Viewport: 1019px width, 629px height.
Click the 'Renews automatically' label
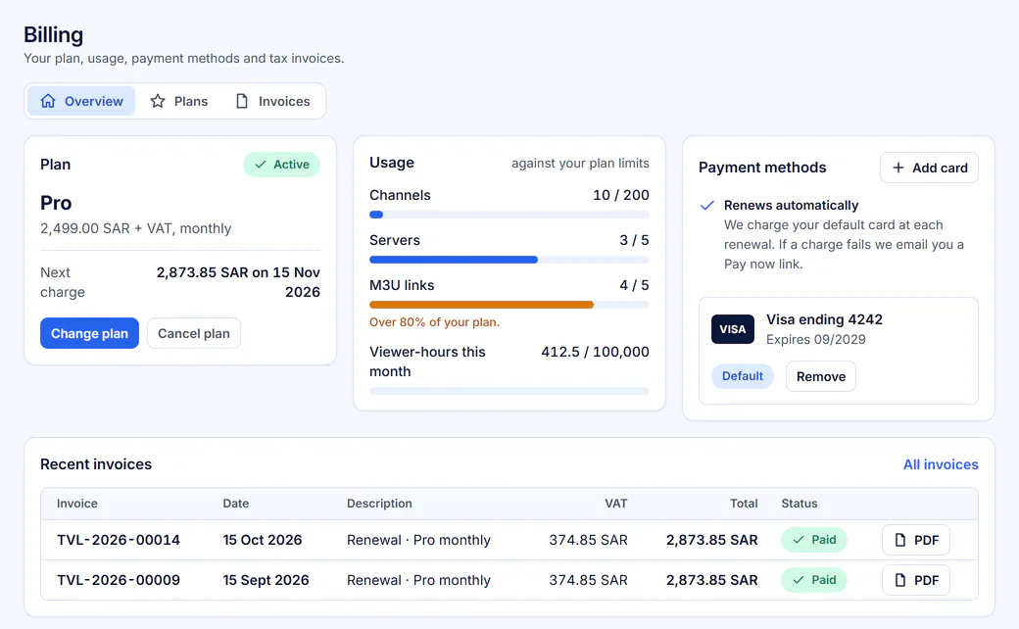(x=791, y=206)
